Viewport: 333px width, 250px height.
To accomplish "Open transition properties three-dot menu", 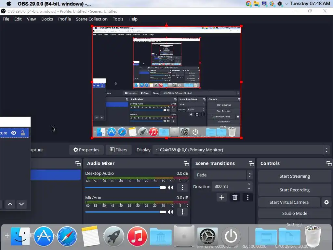I will coord(247,197).
